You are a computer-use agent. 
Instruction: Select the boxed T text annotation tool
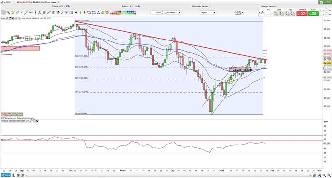71,13
